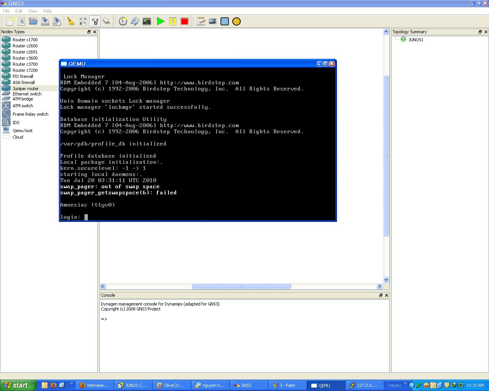Click the canvas vertical scrollbar thumb
The height and width of the screenshot is (391, 489).
[x=386, y=155]
